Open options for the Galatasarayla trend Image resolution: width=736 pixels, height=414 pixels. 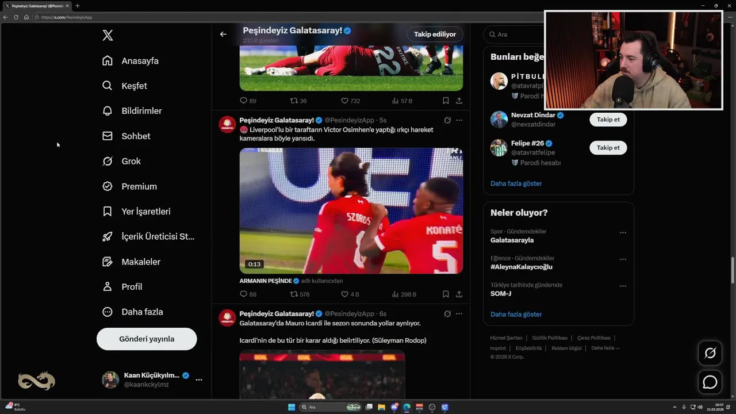[623, 233]
